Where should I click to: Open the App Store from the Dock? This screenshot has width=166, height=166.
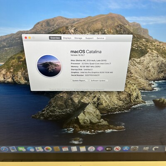[126, 149]
